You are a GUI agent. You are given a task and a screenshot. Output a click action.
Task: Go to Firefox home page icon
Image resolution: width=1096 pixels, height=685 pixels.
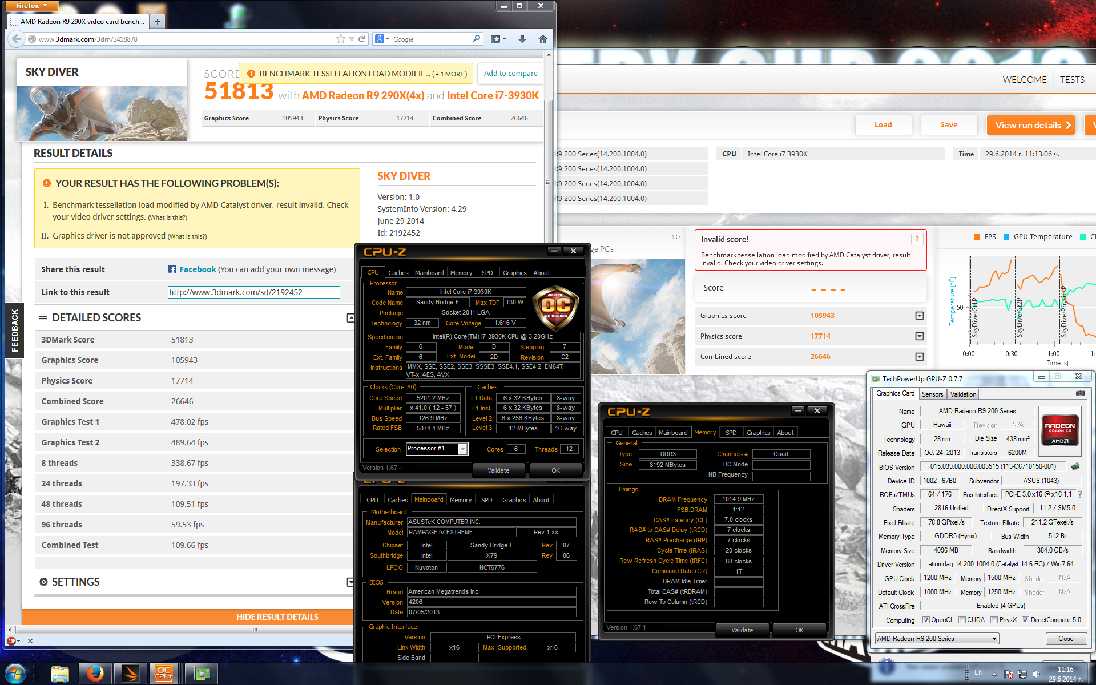[542, 39]
